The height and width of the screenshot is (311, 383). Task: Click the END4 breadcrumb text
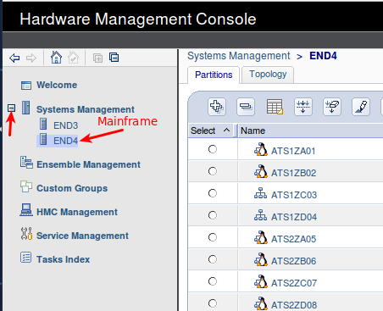323,56
